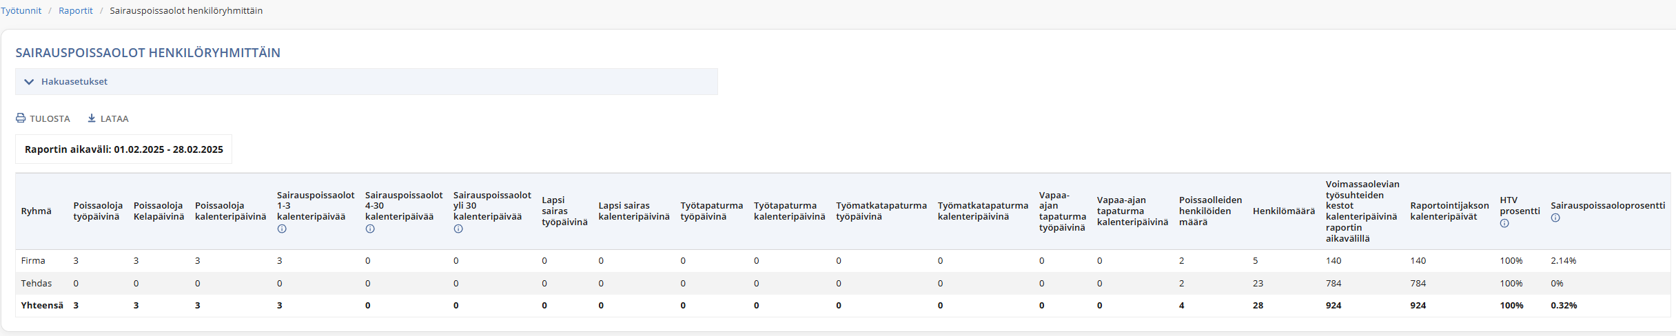Select the Tehdas group row

pos(844,283)
